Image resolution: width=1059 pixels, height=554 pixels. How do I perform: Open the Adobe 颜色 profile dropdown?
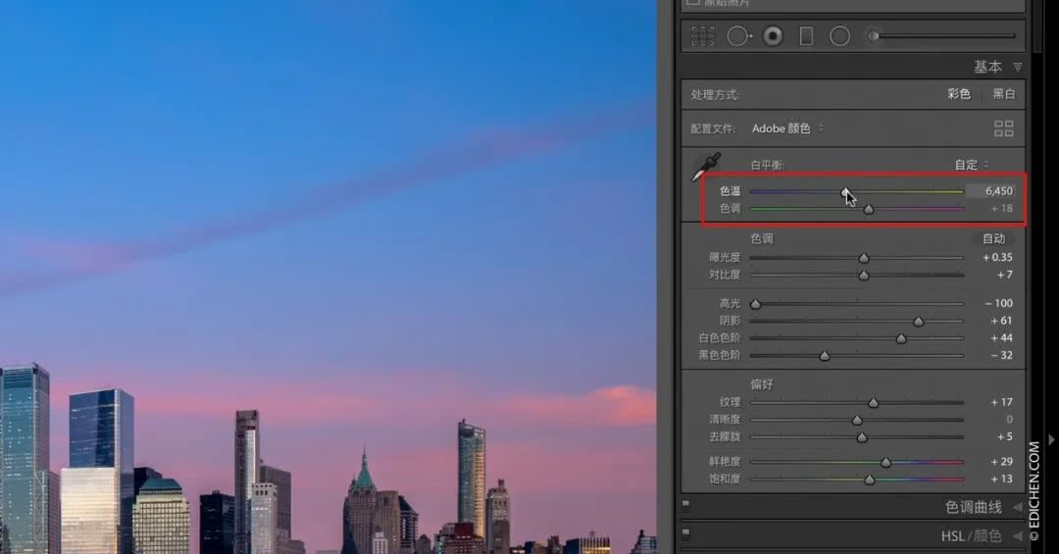pos(787,128)
